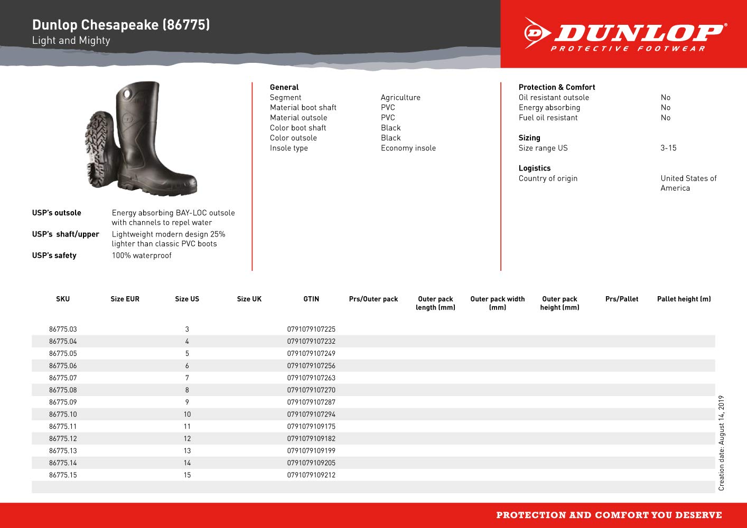Select the Size US column header
The height and width of the screenshot is (528, 747).
(187, 299)
